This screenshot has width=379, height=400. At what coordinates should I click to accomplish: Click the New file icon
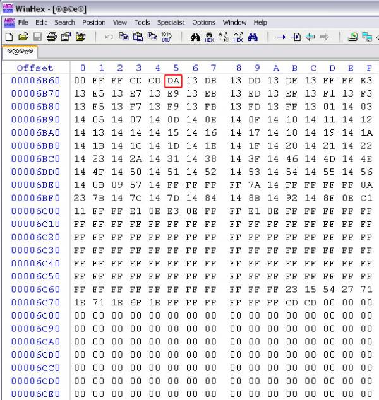pos(9,37)
